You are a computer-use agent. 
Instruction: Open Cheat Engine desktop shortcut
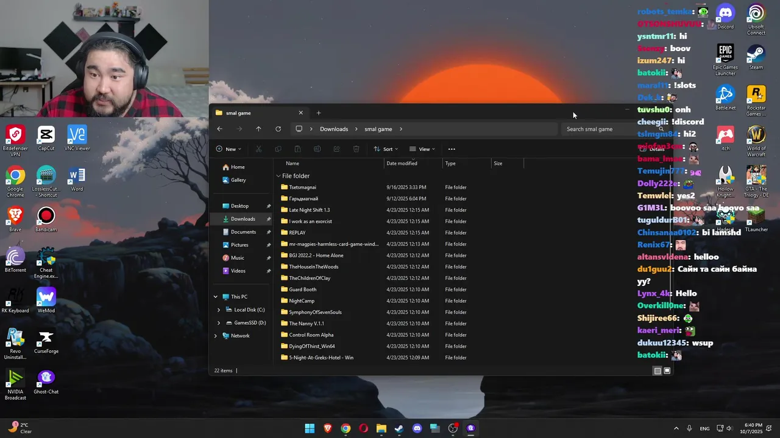[46, 263]
